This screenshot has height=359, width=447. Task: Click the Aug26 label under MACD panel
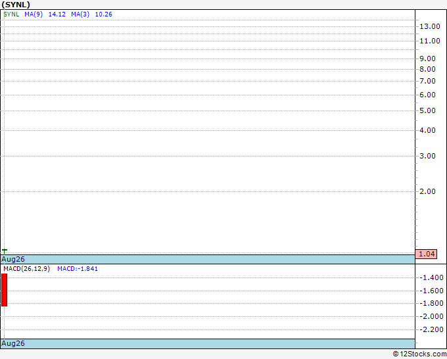[x=13, y=343]
